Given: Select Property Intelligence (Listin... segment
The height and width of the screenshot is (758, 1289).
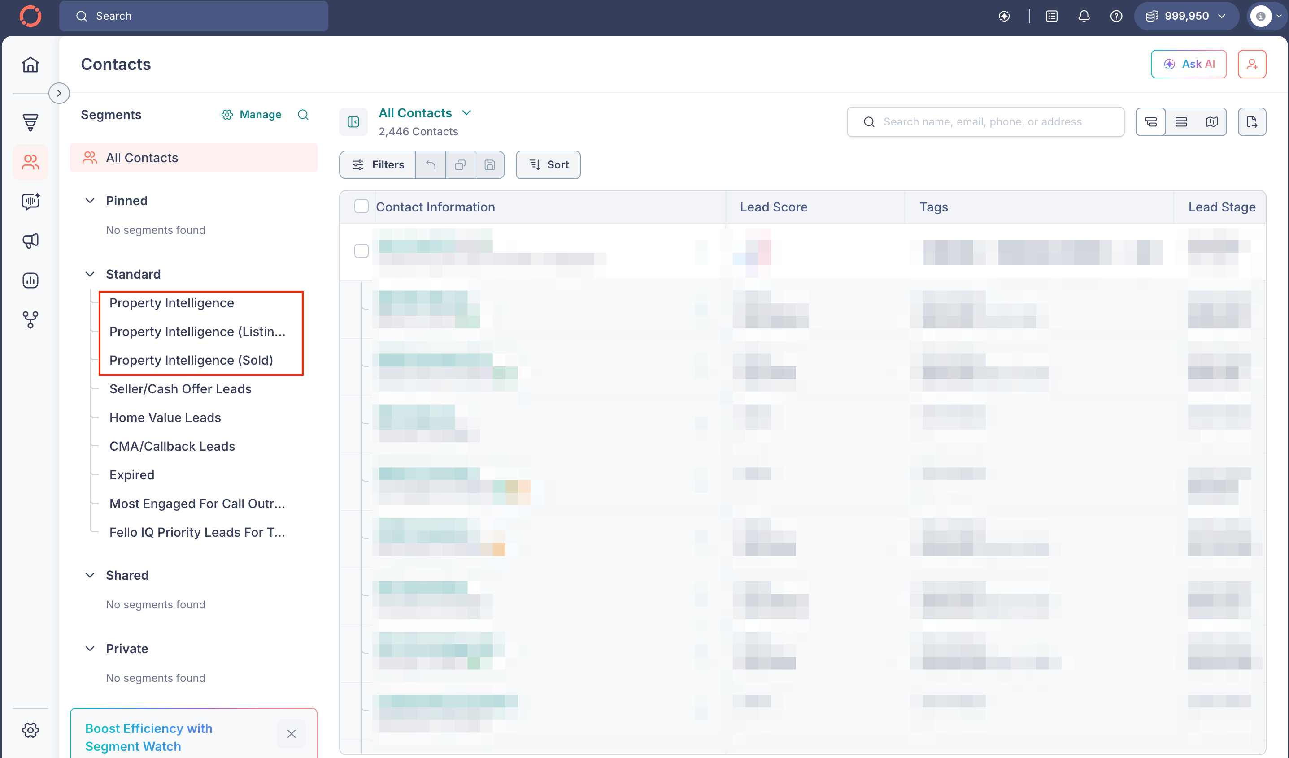Looking at the screenshot, I should point(197,332).
